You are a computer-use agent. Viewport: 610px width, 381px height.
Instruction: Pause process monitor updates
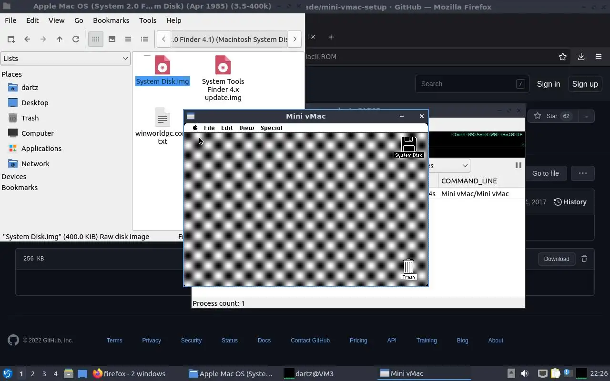click(x=518, y=165)
